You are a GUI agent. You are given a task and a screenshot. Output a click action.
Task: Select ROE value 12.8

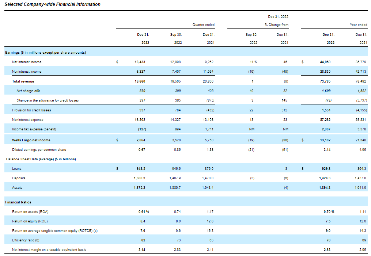tap(210, 221)
